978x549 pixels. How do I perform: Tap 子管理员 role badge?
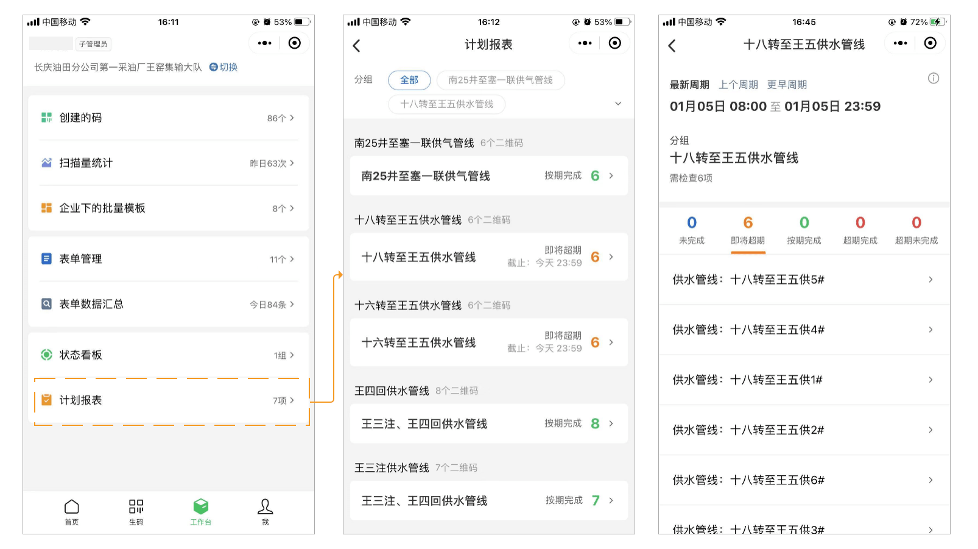coord(93,44)
